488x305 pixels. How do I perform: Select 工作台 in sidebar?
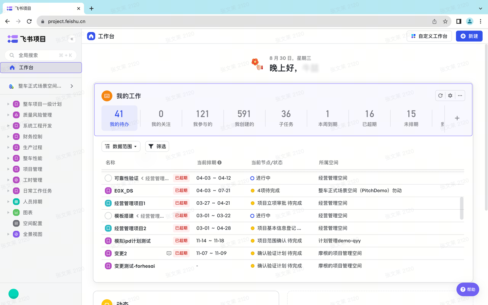pos(41,67)
